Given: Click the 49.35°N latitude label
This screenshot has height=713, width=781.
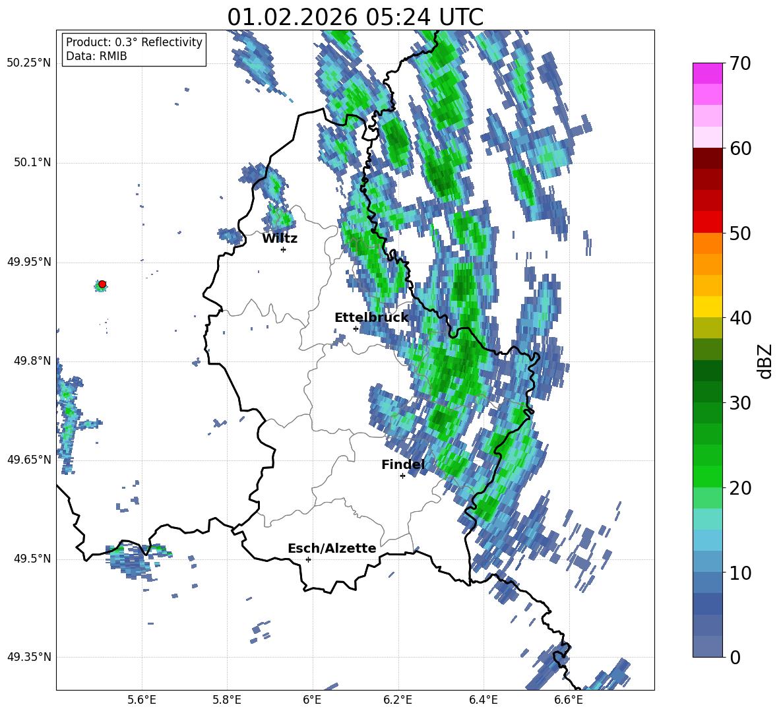Looking at the screenshot, I should [29, 657].
